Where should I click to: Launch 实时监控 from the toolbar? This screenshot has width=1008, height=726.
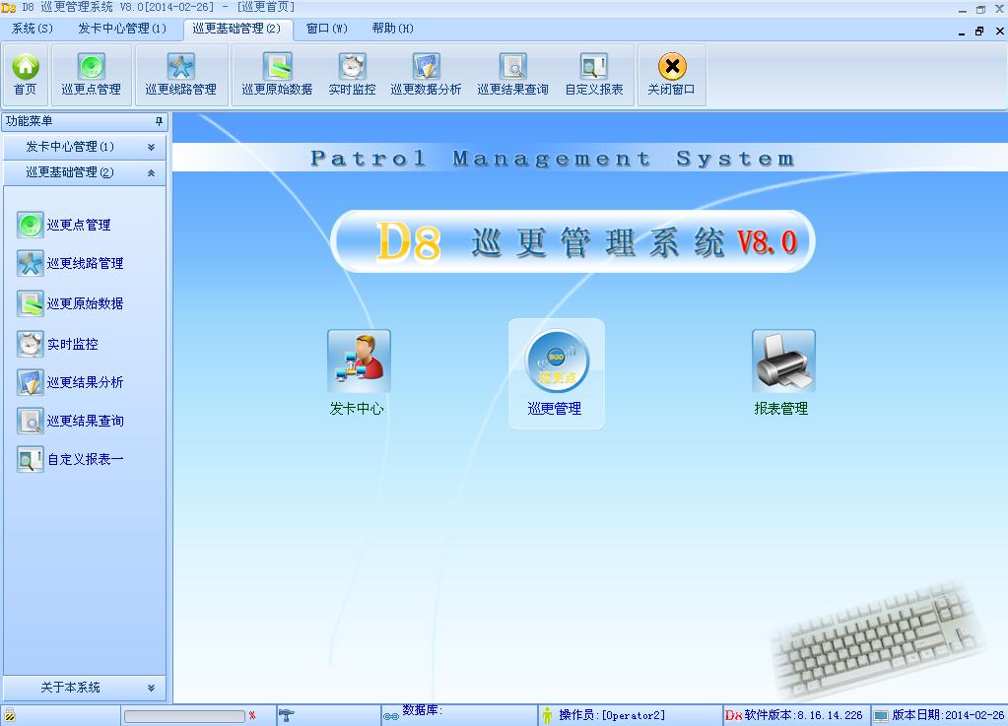[x=352, y=74]
